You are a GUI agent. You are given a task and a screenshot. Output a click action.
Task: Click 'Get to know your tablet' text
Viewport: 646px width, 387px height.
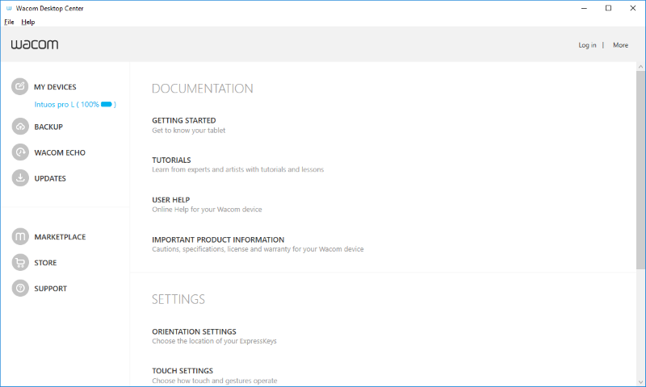(x=189, y=131)
